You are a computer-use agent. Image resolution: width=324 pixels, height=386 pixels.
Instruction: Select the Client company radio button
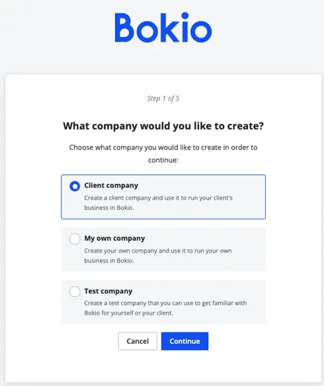tap(75, 186)
